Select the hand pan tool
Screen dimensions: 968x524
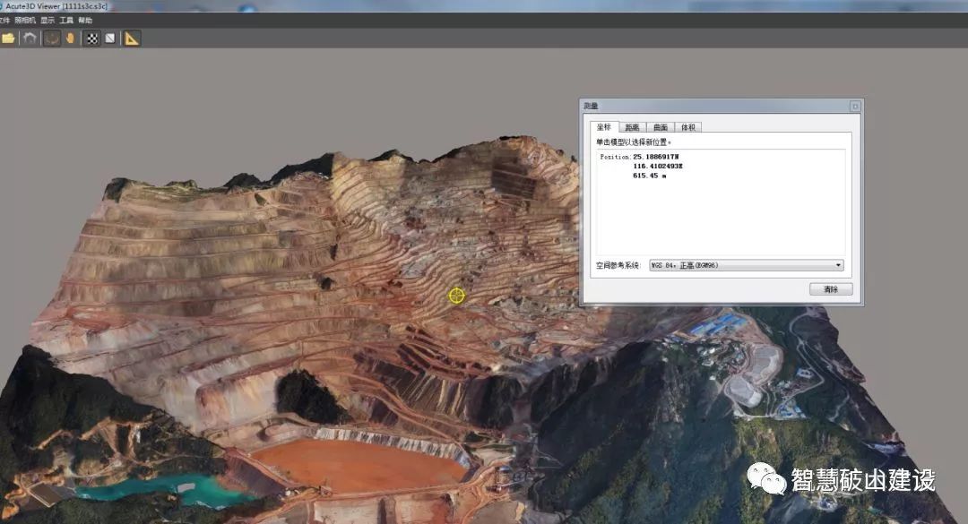click(70, 38)
